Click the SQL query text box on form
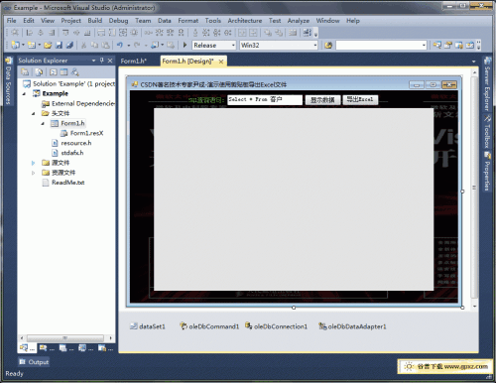 coord(265,99)
